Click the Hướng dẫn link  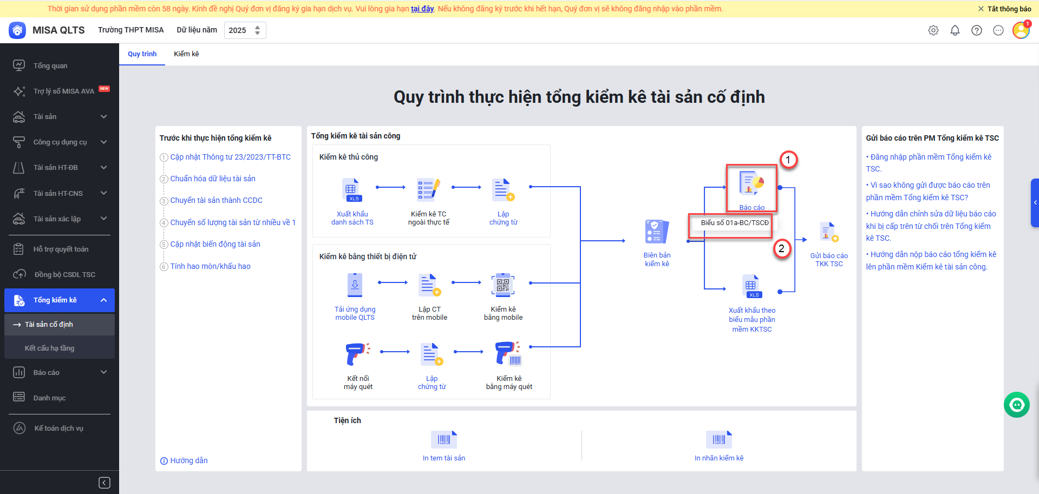[188, 460]
